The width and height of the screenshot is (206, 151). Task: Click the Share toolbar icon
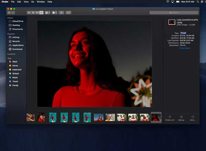[61, 13]
